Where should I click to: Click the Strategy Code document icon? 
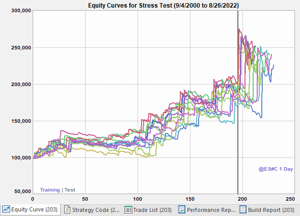[x=67, y=209]
